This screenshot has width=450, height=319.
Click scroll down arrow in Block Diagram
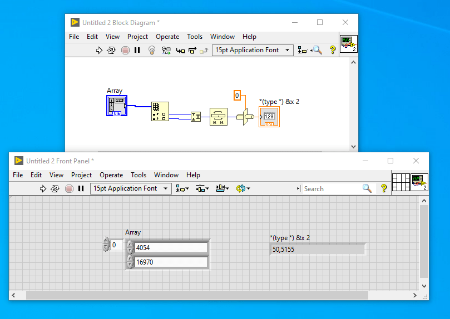pos(353,147)
